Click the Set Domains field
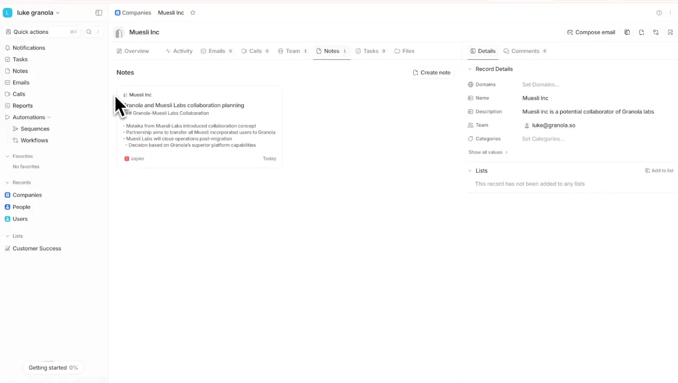 click(540, 85)
